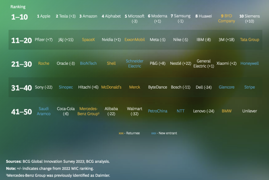269x180 pixels.
Task: Select 'Dell (-24)' entry
Action: tap(203, 87)
